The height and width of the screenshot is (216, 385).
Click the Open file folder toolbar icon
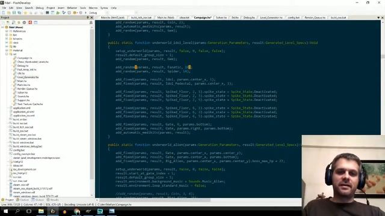click(9, 13)
